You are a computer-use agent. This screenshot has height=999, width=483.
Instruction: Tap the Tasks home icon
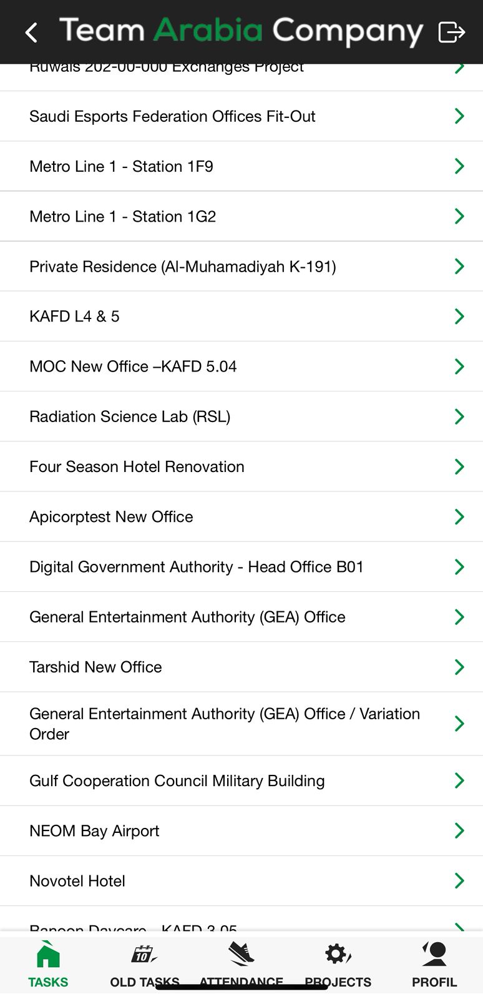click(48, 956)
